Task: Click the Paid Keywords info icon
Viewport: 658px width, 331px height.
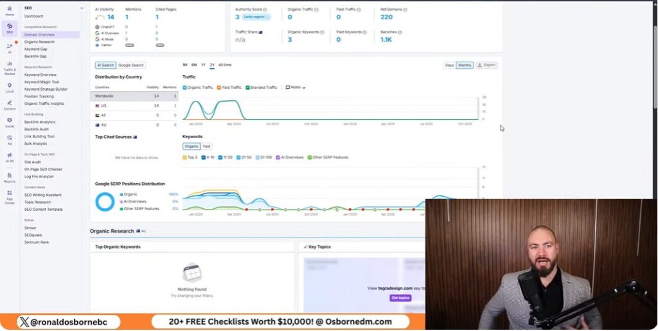Action: [365, 32]
